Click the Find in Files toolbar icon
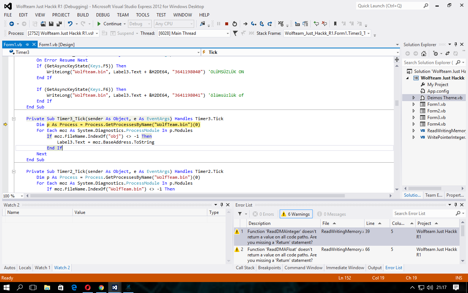Image resolution: width=468 pixels, height=293 pixels. tap(202, 24)
